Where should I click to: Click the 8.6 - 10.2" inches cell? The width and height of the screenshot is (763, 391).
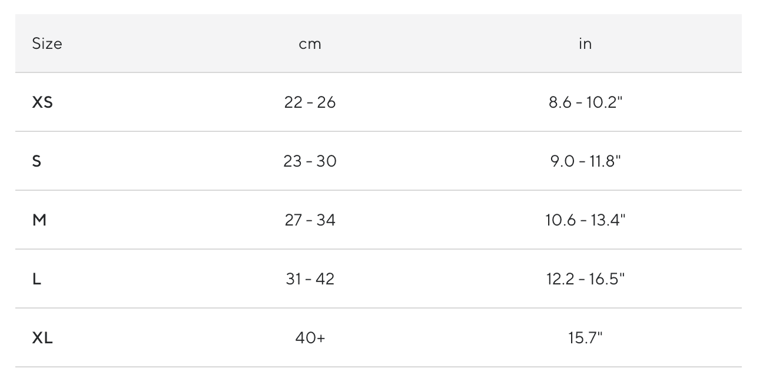[585, 102]
